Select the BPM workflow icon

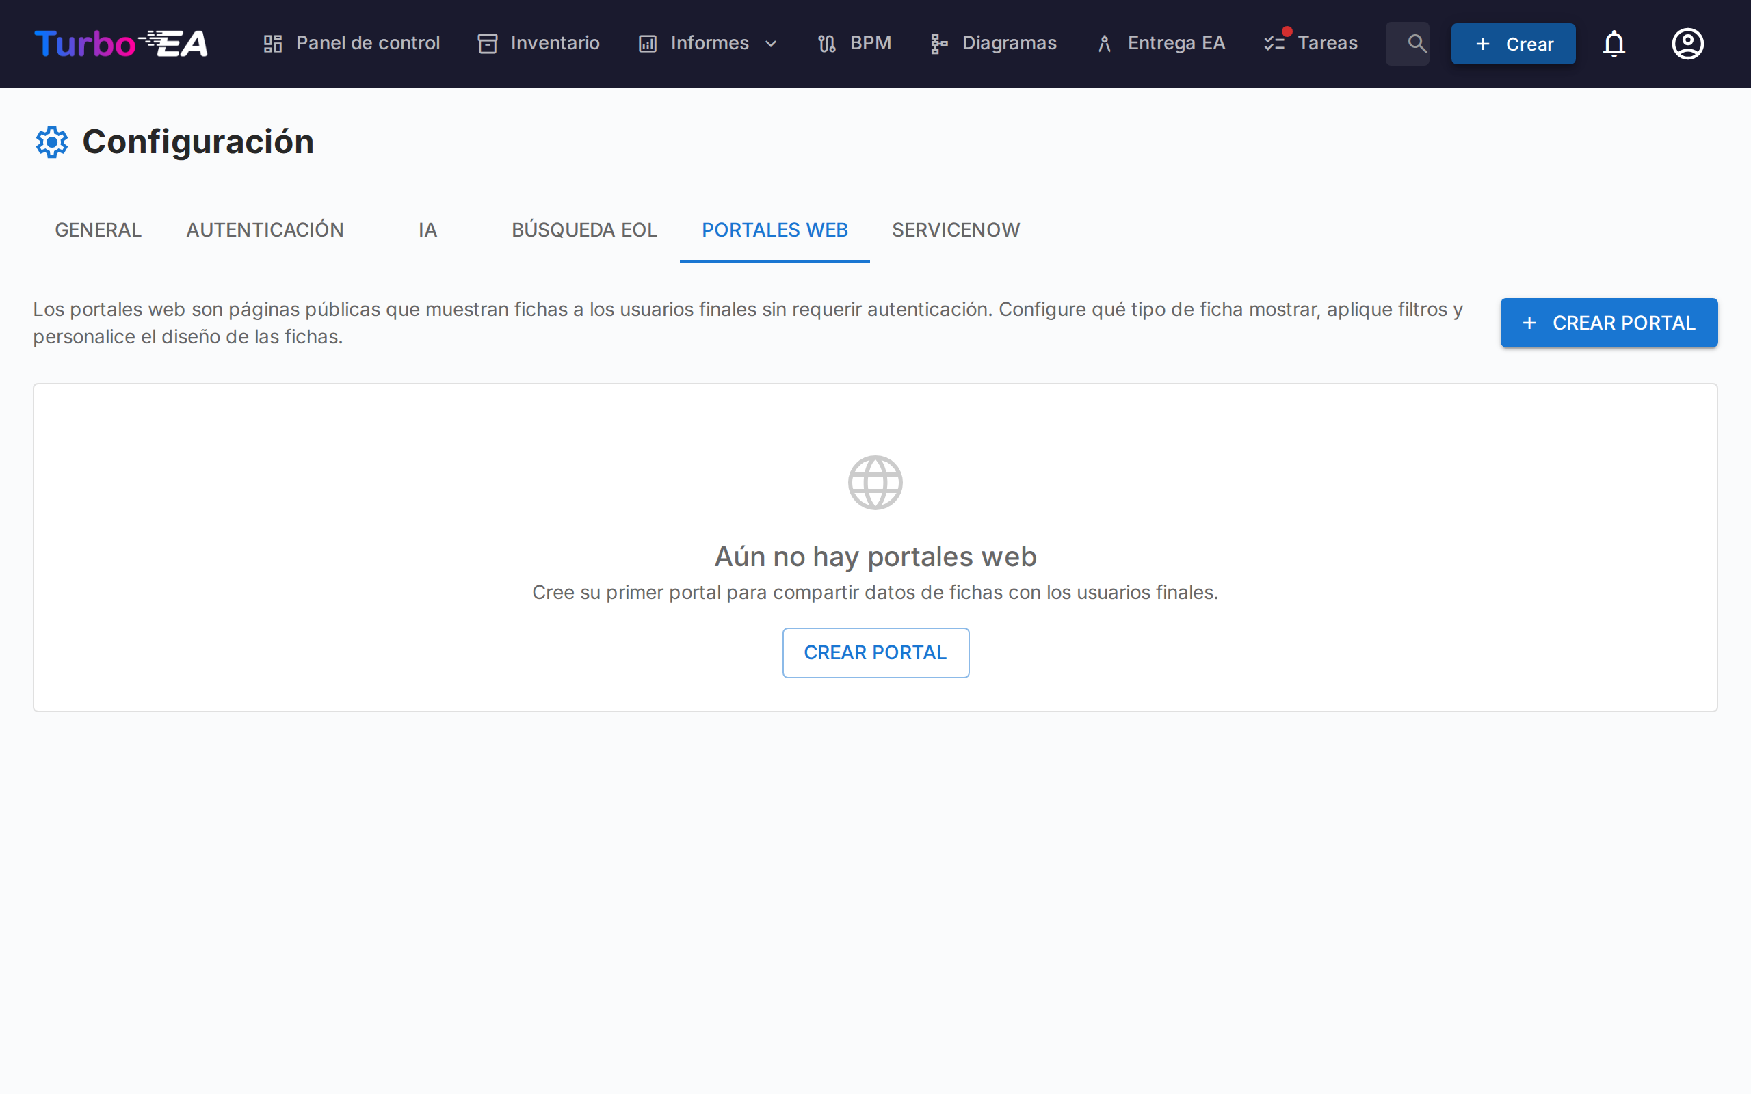[827, 42]
